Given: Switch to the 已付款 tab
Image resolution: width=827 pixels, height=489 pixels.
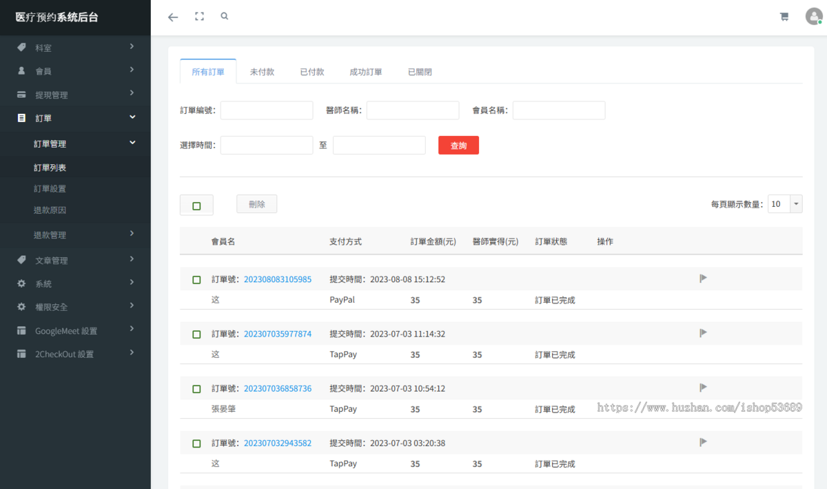Looking at the screenshot, I should point(312,72).
